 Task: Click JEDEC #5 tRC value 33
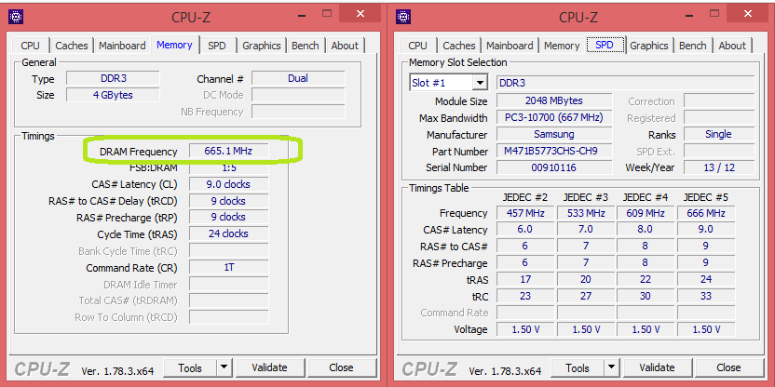[x=706, y=296]
